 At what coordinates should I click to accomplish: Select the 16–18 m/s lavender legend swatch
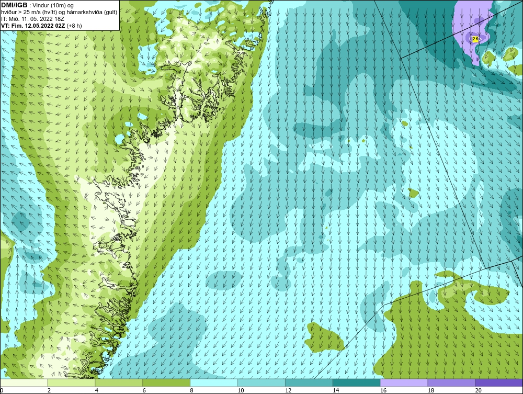pyautogui.click(x=404, y=382)
